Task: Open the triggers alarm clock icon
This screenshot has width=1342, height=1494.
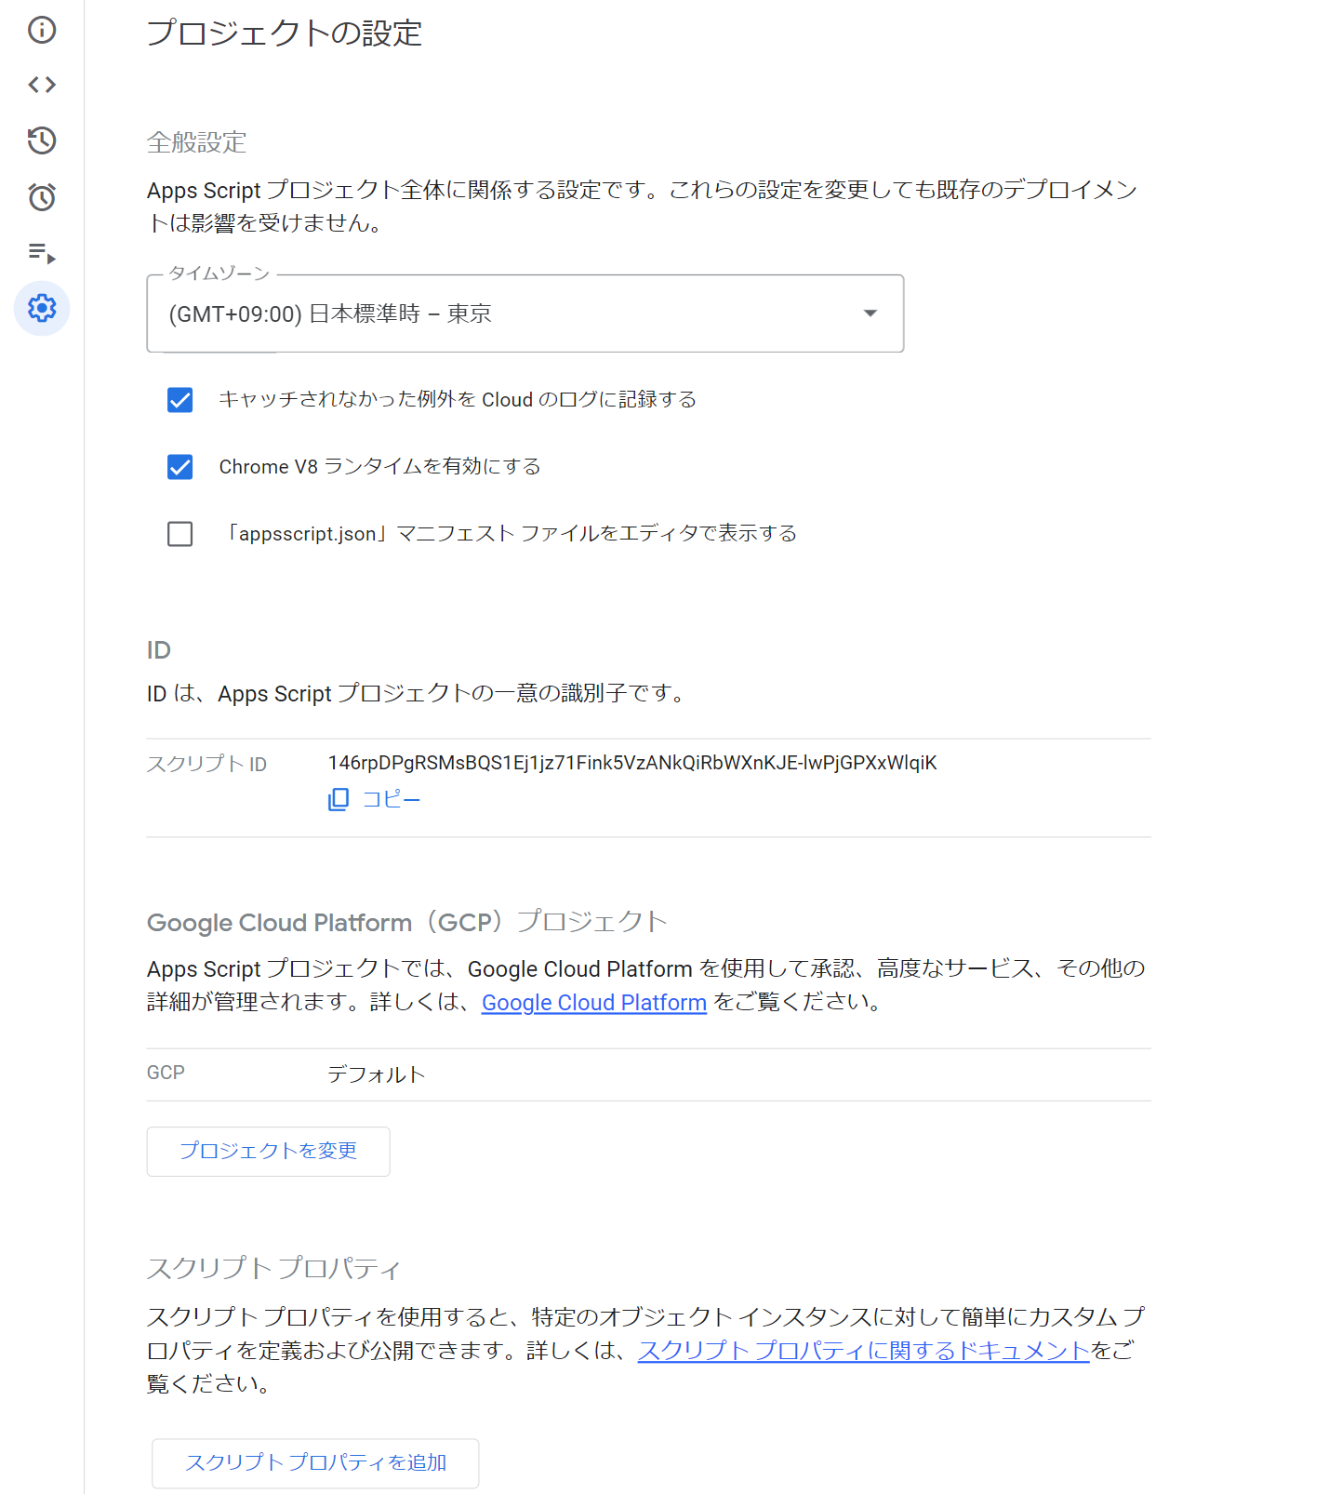Action: [42, 196]
